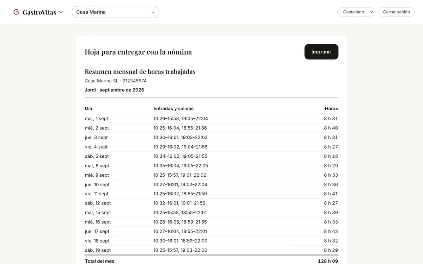Click the 'mar, 1 sept' day cell
Viewport: 423px width, 264px height.
click(97, 119)
